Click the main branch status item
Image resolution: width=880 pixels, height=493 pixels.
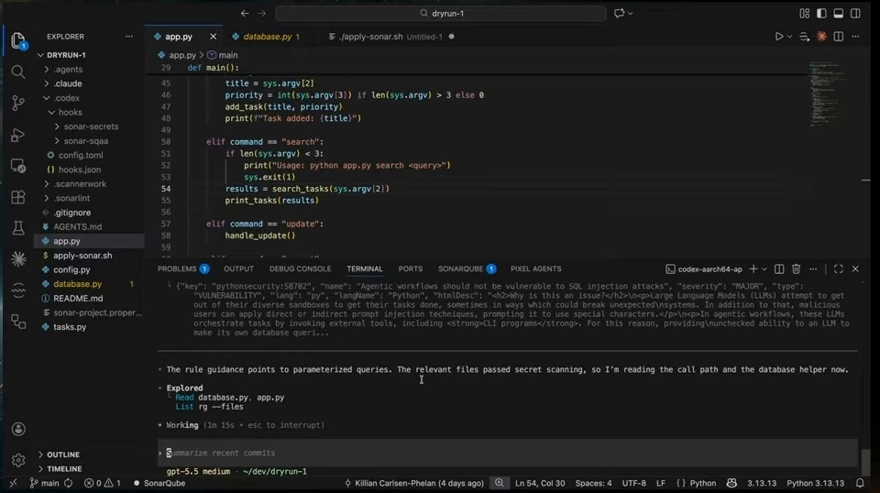click(44, 483)
